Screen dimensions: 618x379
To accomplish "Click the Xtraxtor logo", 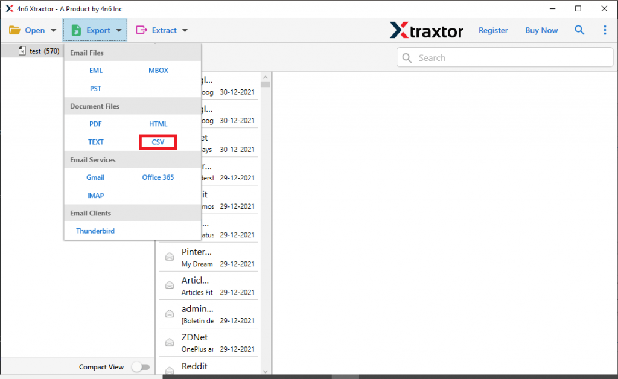I will (x=427, y=30).
